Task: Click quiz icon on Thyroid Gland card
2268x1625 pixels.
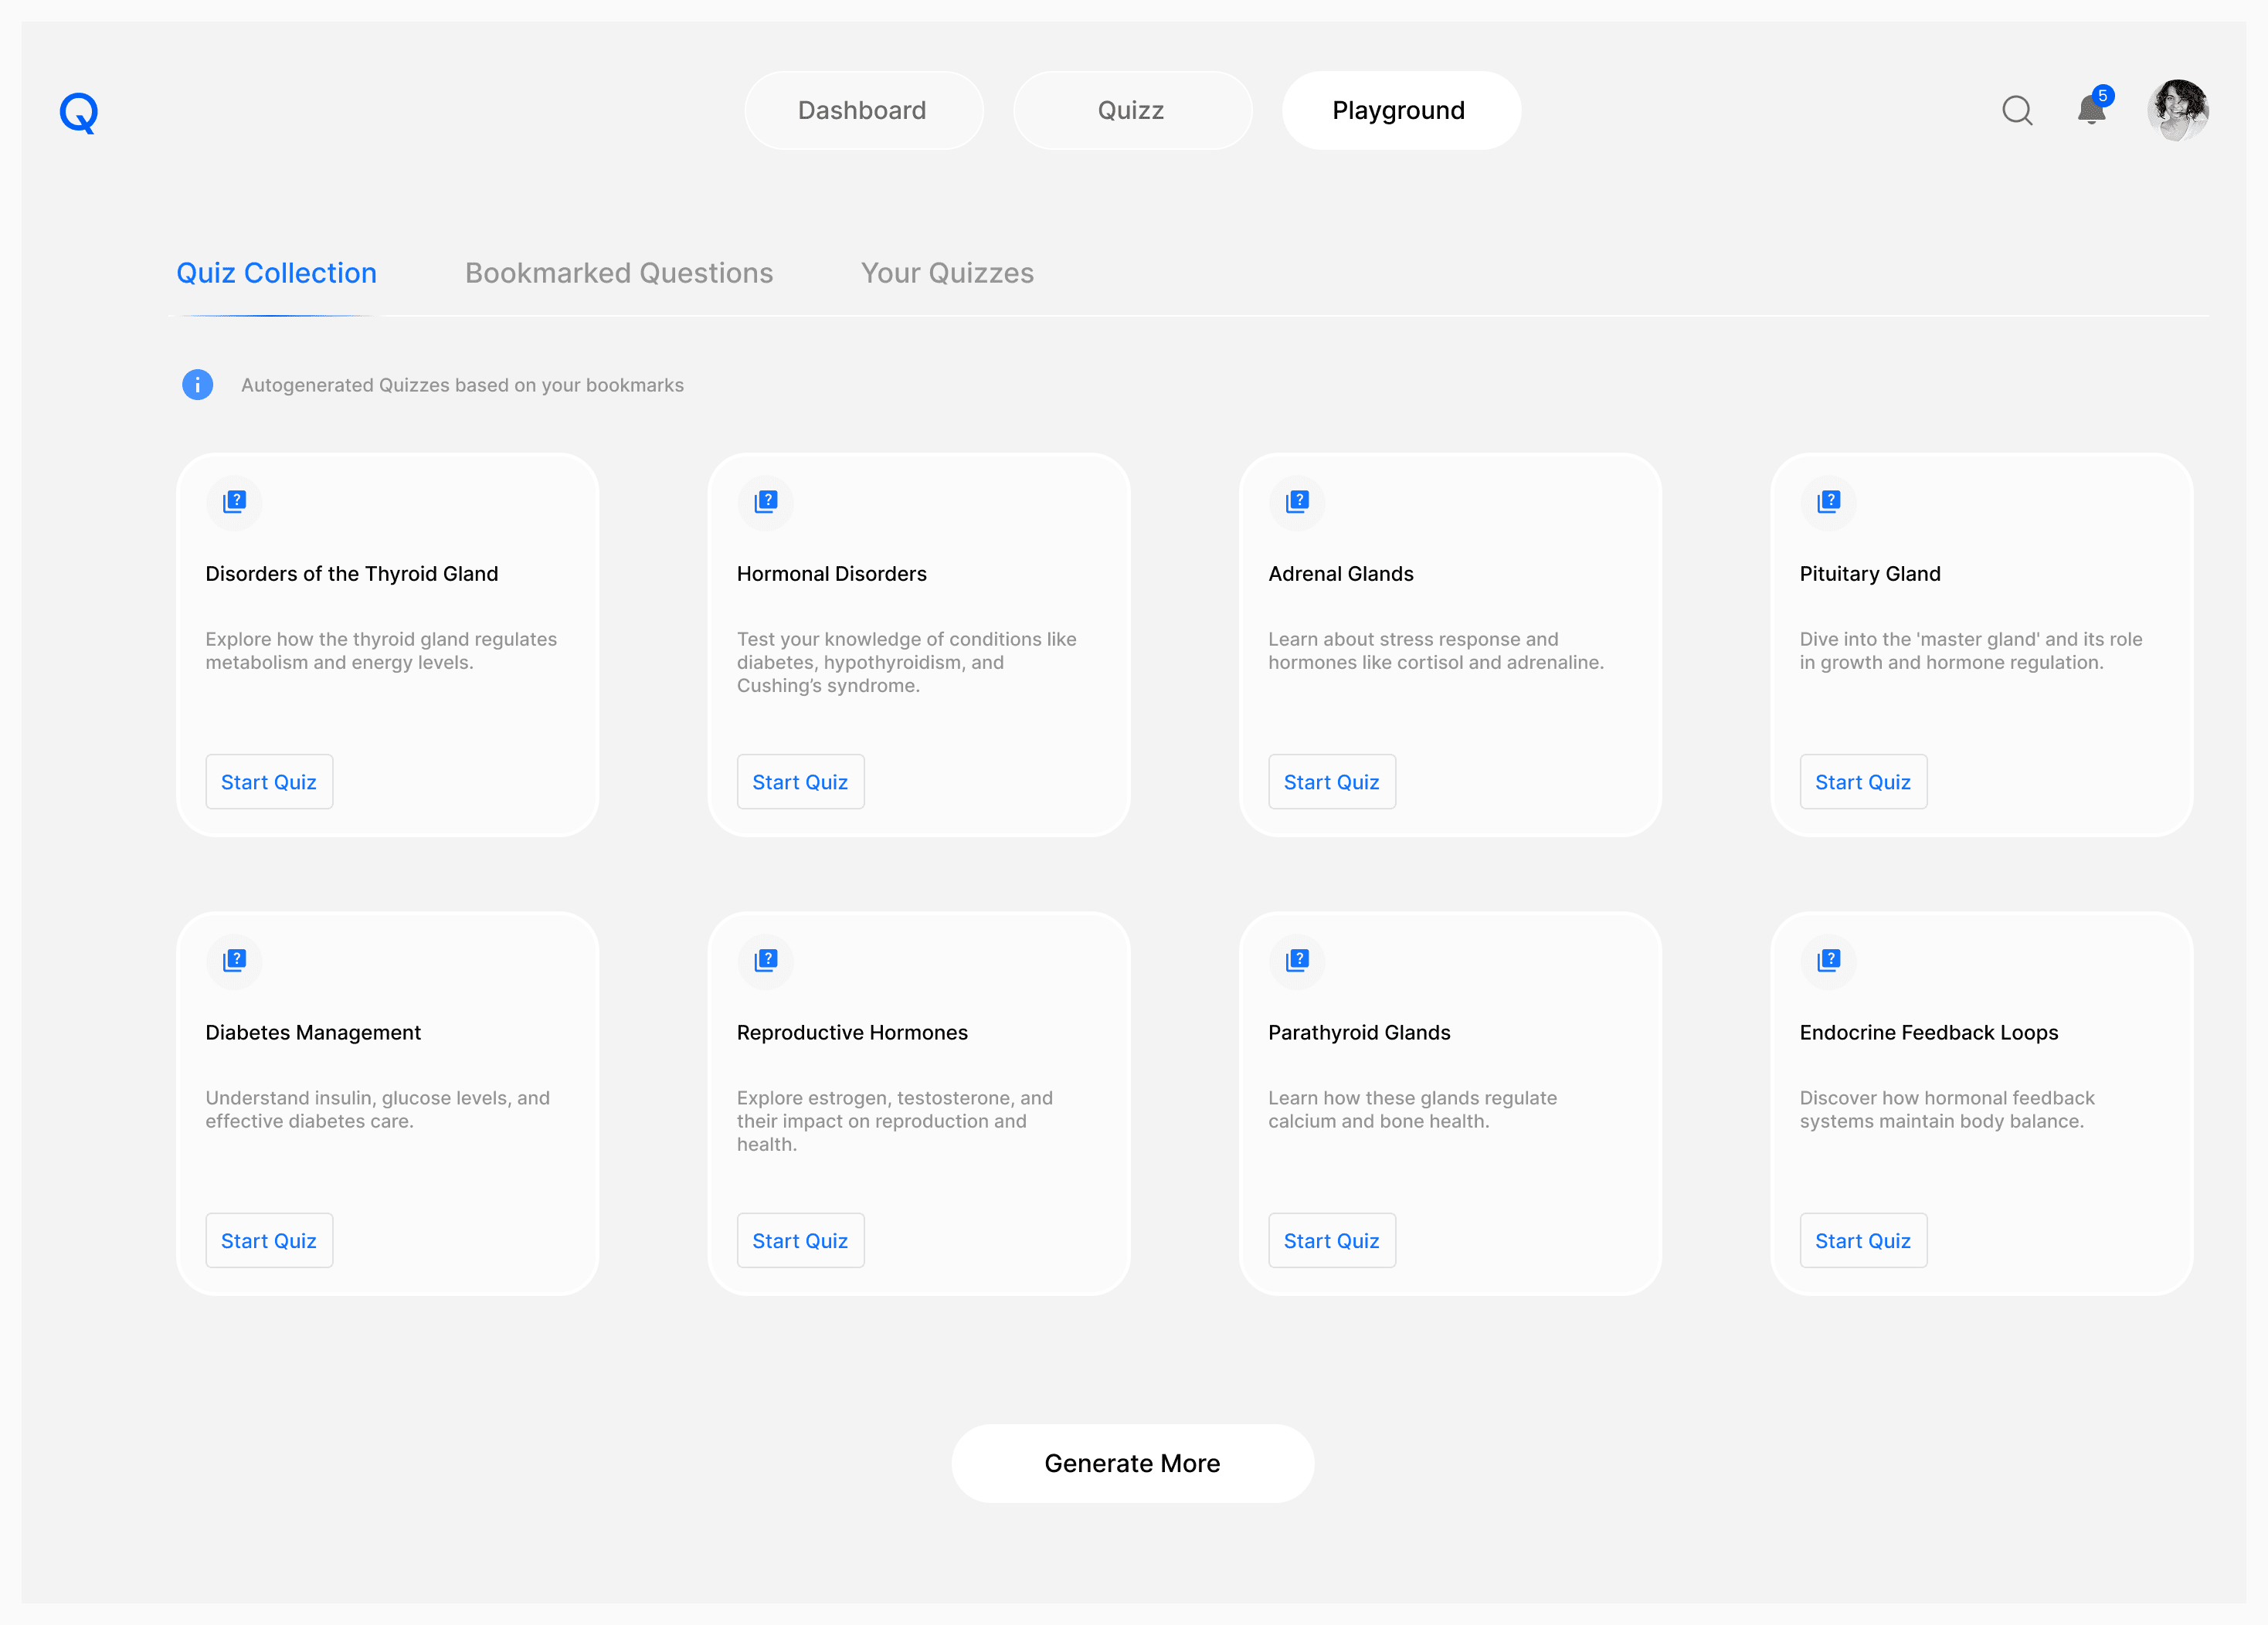Action: click(234, 501)
